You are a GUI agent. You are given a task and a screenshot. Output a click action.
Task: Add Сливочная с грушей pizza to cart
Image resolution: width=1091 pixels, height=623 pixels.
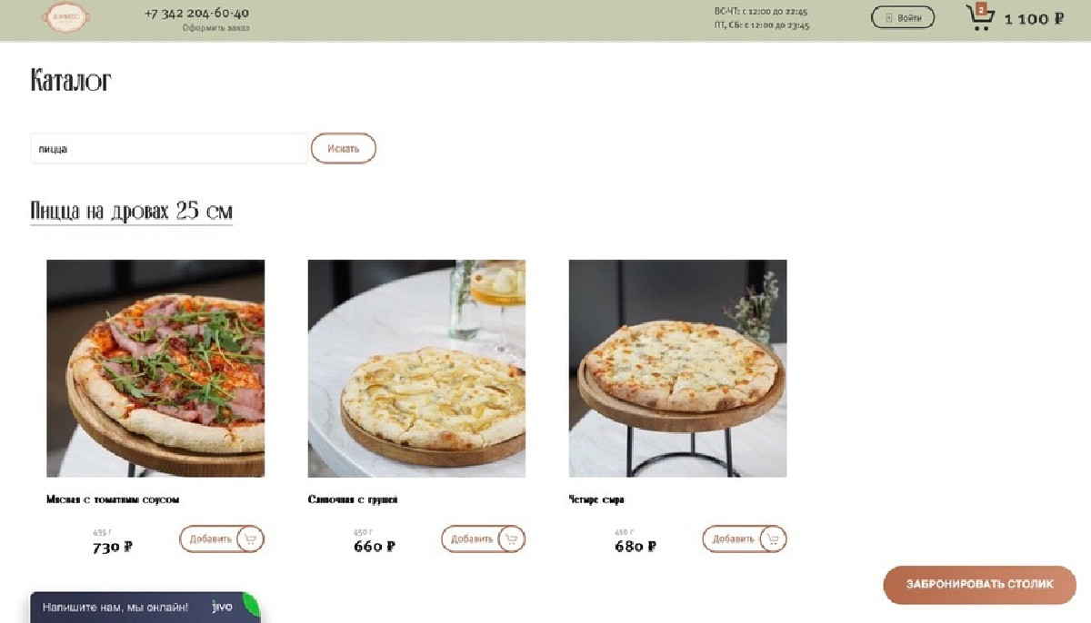coord(471,539)
